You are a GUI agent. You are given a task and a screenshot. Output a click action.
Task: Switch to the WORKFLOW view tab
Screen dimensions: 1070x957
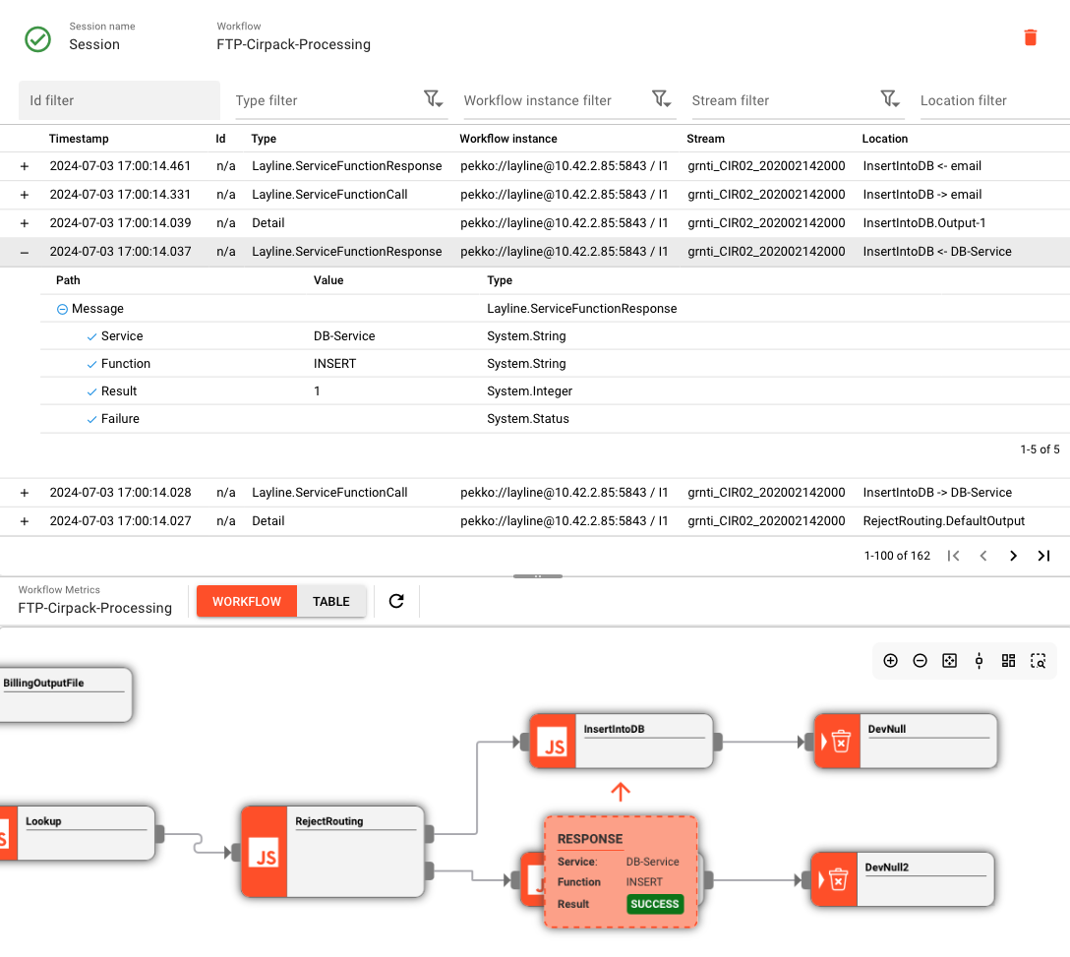click(246, 601)
